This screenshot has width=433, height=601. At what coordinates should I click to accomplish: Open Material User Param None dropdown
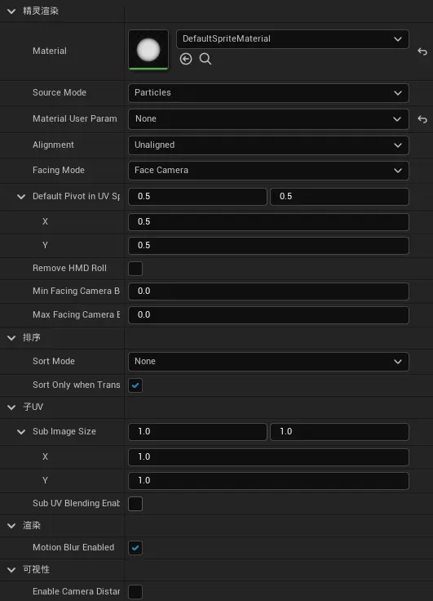tap(268, 119)
